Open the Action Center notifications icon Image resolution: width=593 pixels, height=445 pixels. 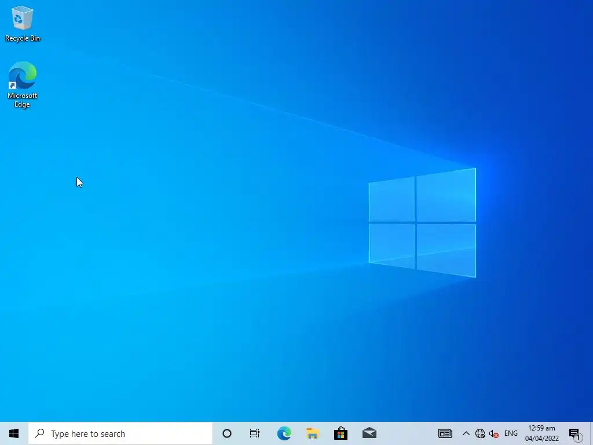click(575, 433)
